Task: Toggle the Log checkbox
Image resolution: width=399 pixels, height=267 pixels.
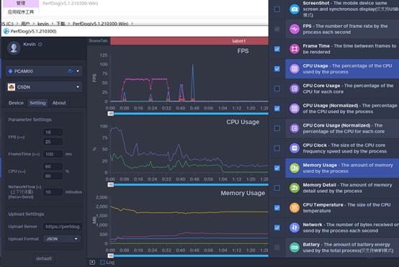Action: (102, 262)
